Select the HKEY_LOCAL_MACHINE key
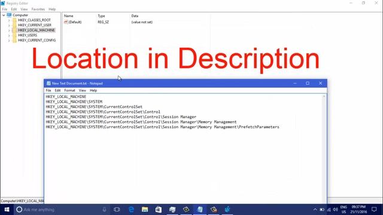 [36, 30]
